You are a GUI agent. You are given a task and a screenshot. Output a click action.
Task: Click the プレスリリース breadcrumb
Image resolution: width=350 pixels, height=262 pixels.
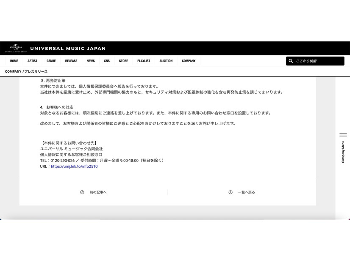pos(36,72)
